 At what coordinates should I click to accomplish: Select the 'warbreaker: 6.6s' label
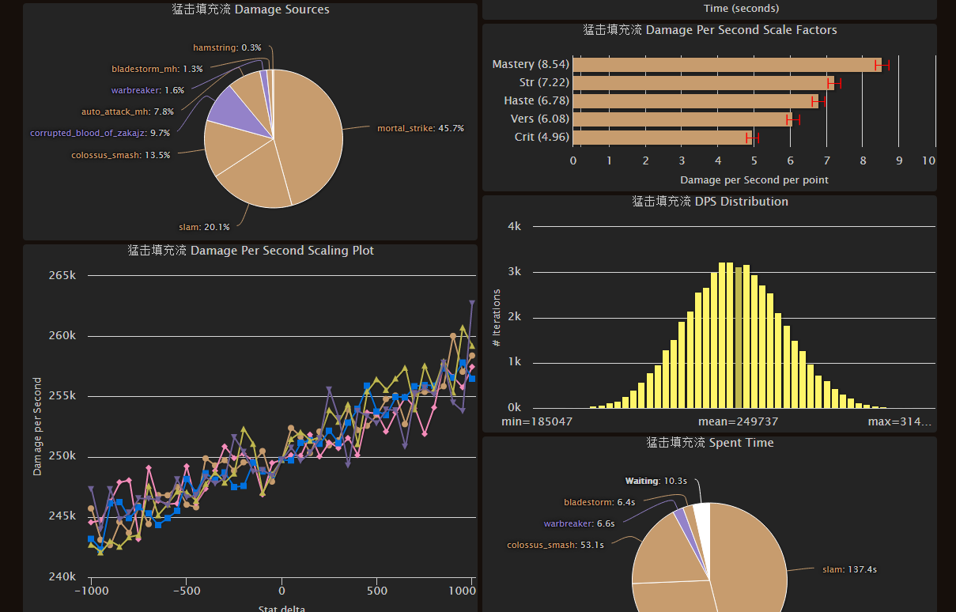coord(579,523)
